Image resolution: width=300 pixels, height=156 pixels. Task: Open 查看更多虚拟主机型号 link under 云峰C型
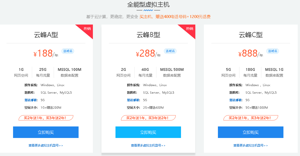pos(251,145)
